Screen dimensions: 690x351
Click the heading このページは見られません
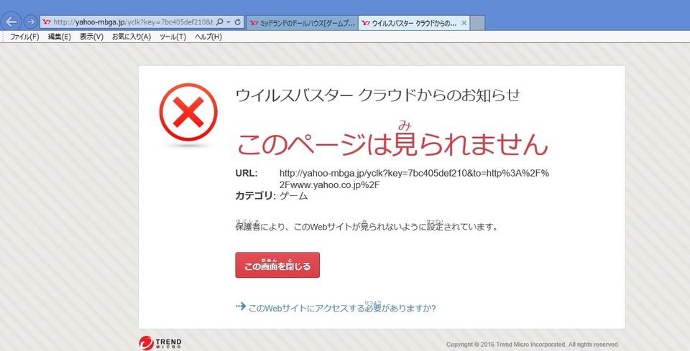[392, 143]
